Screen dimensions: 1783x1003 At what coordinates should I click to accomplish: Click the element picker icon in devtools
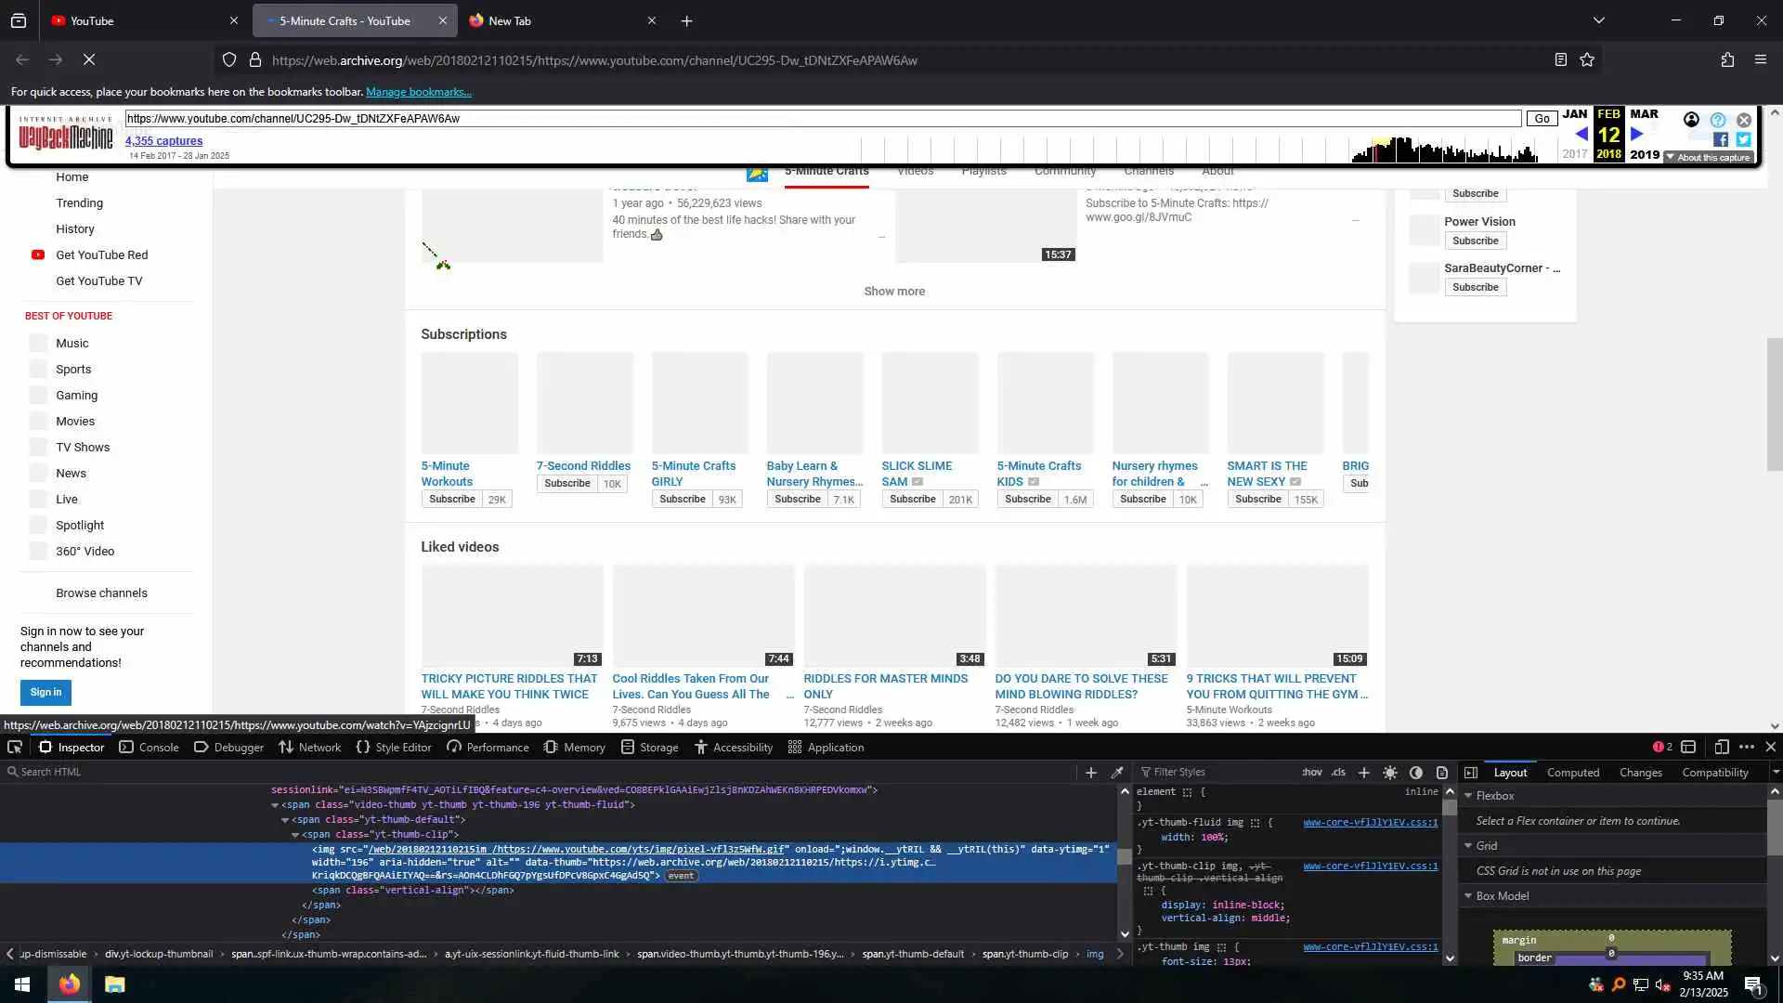tap(15, 748)
